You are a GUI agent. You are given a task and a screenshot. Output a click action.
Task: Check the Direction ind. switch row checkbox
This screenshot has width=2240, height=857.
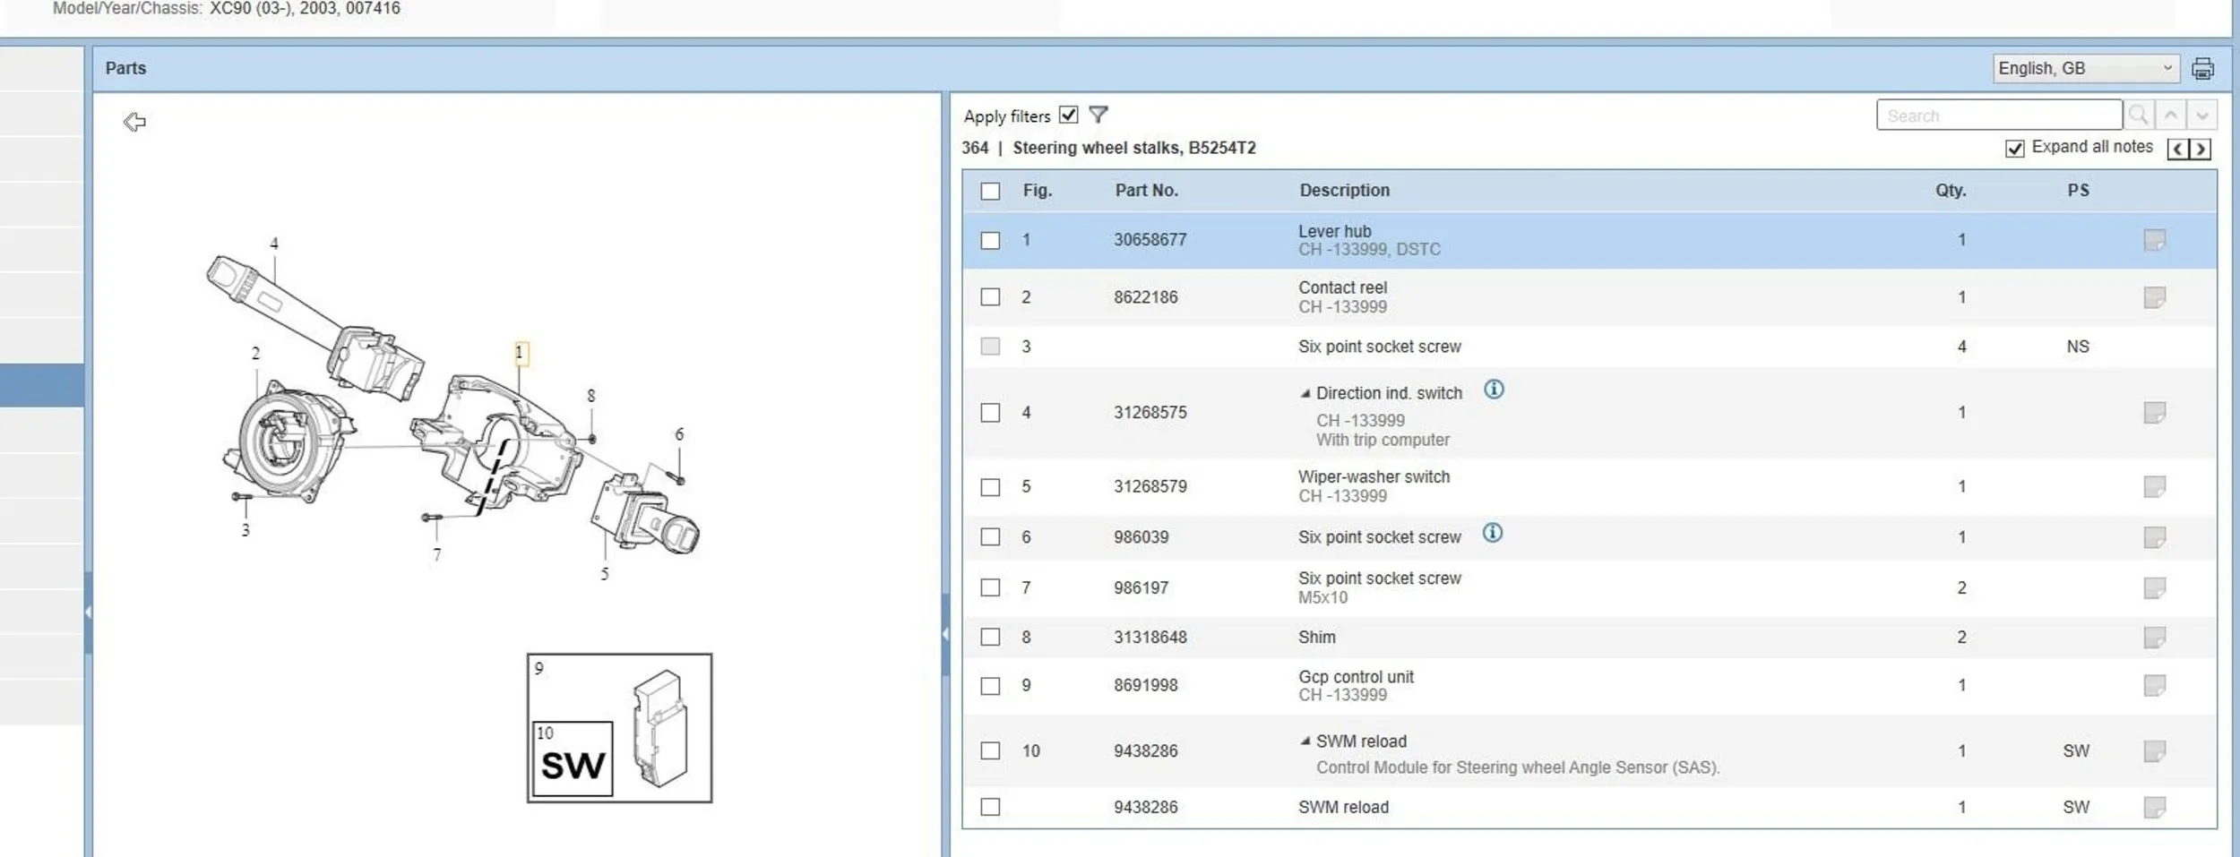point(990,413)
